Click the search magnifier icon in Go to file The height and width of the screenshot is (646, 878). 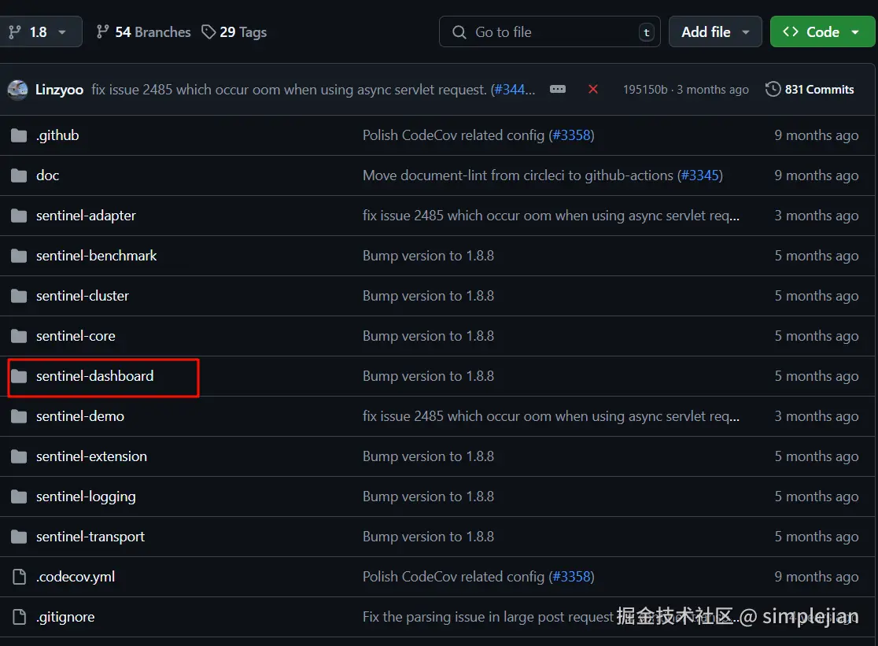pos(459,32)
